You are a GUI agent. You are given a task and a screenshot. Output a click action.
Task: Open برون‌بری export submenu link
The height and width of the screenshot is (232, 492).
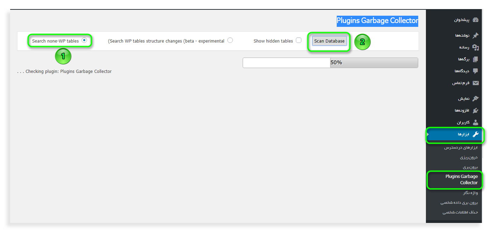(x=470, y=167)
